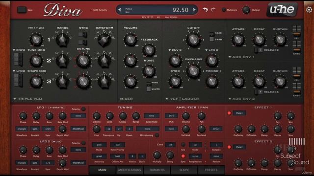The height and width of the screenshot is (176, 314).
Task: Toggle ADS ENV 1 Release switch
Action: pyautogui.click(x=258, y=50)
